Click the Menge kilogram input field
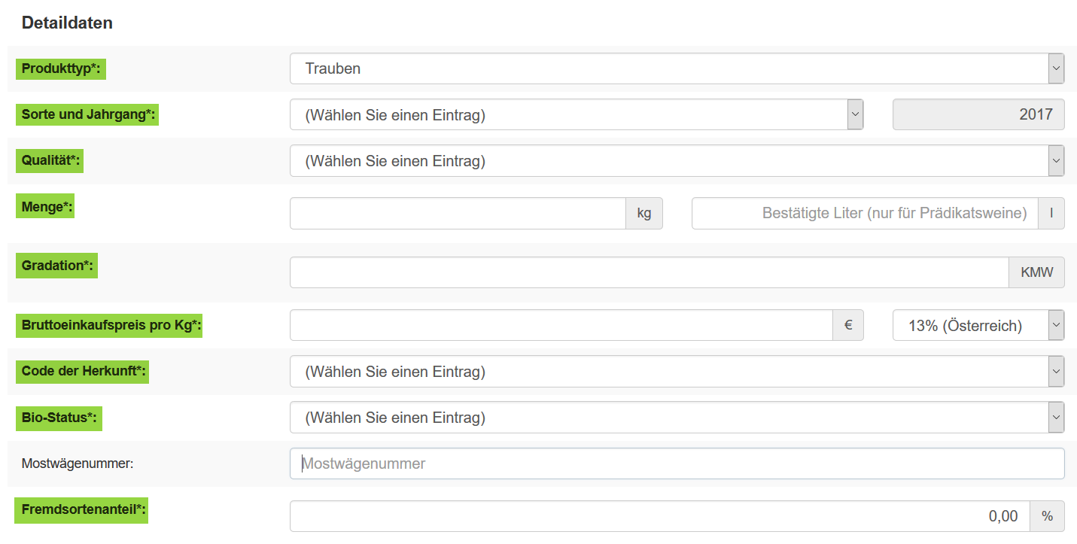The image size is (1077, 544). (458, 213)
